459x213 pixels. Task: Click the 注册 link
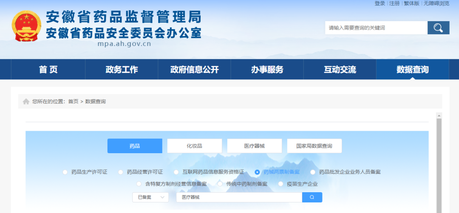394,3
